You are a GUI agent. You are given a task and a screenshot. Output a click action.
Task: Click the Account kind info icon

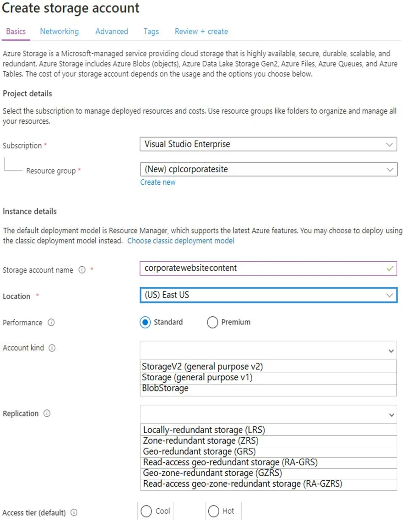point(52,348)
